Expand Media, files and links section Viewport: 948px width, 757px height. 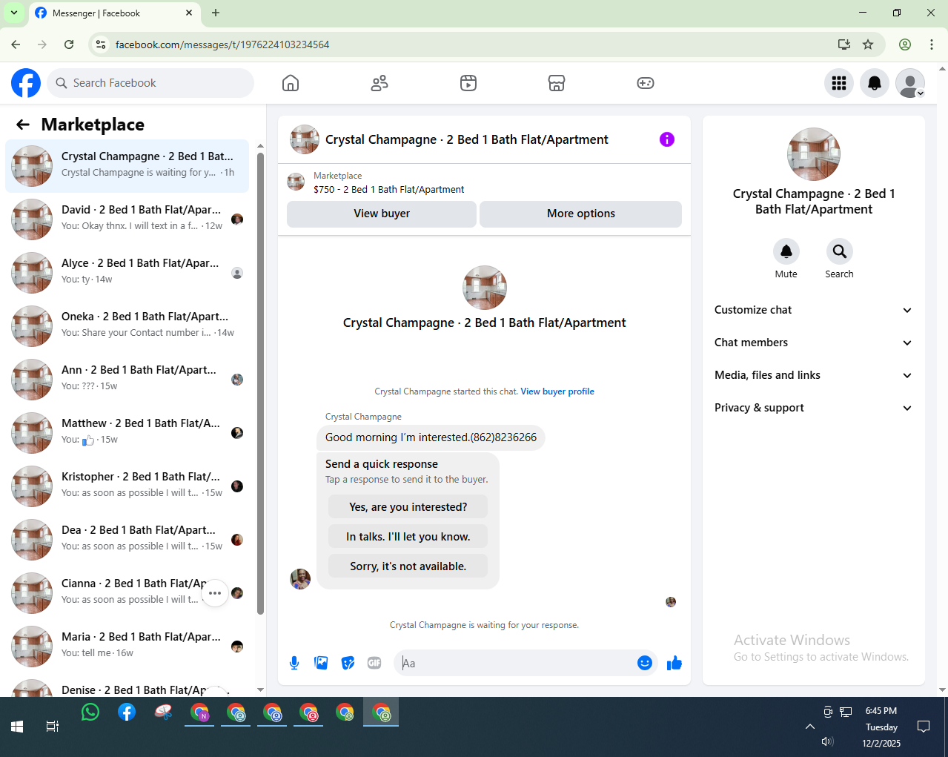[x=813, y=375]
